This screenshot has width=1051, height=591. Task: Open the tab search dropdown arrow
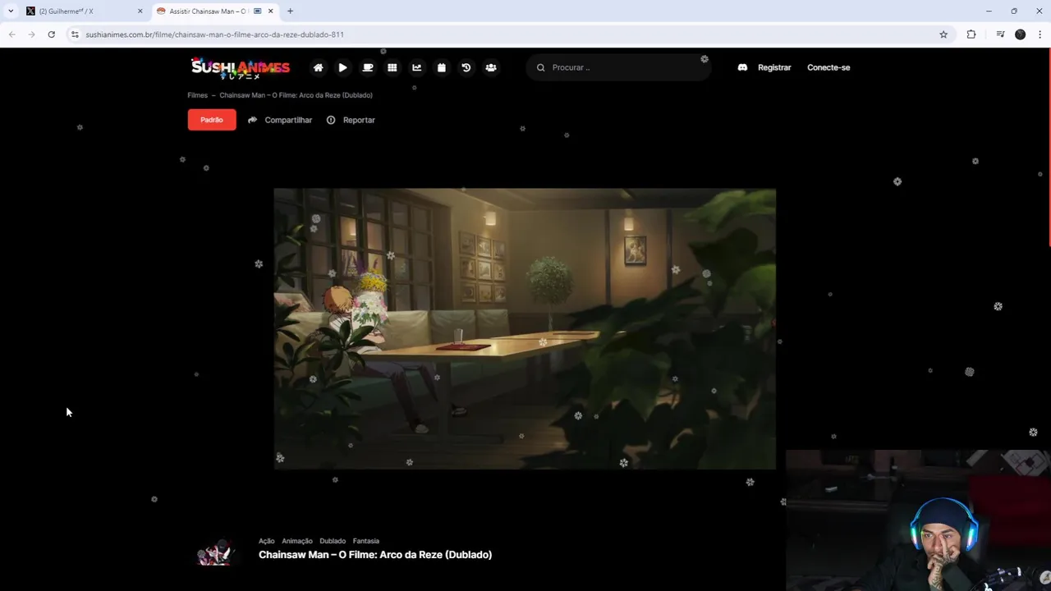[10, 11]
